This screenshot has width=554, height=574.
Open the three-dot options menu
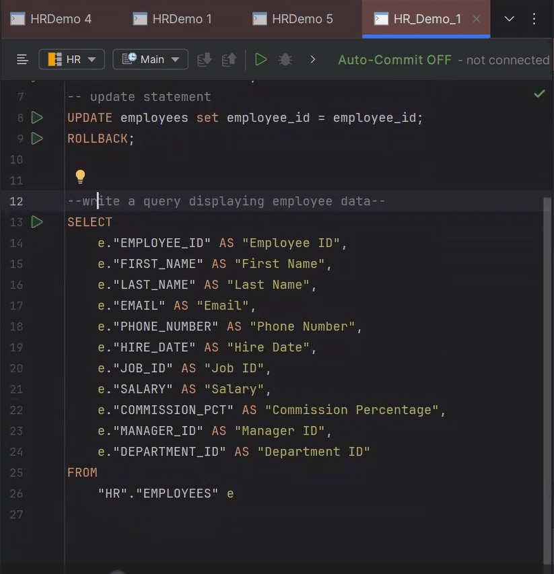click(534, 20)
